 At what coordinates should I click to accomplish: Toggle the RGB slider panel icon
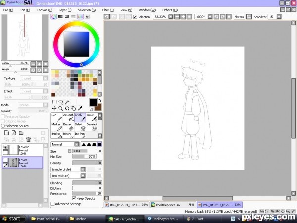point(60,17)
